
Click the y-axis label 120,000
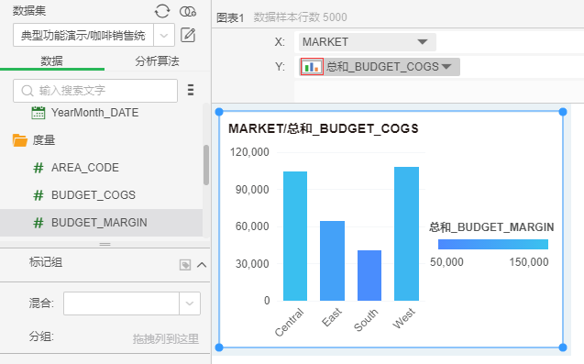[x=249, y=152]
